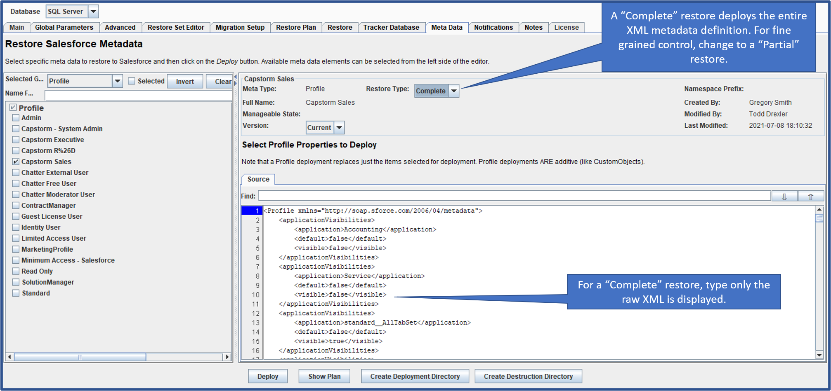Click the profile list horizontal scrollbar thumb
This screenshot has width=831, height=391.
[80, 357]
